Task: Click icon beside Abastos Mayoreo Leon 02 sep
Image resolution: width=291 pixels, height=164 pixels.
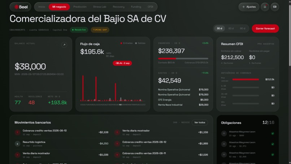Action: coord(224,155)
